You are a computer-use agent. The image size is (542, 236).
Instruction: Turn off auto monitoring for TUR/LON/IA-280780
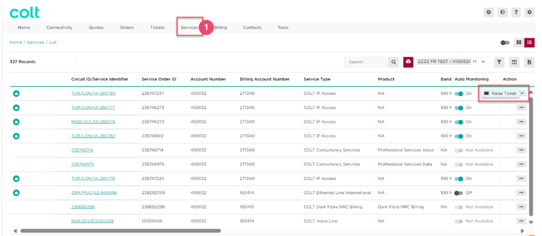(x=459, y=94)
